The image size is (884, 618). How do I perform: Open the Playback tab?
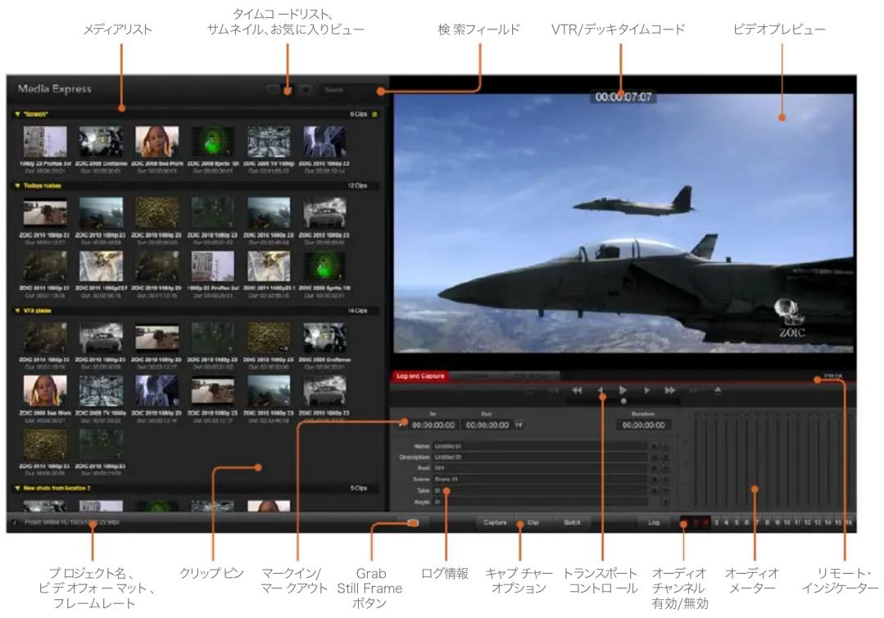(x=476, y=376)
